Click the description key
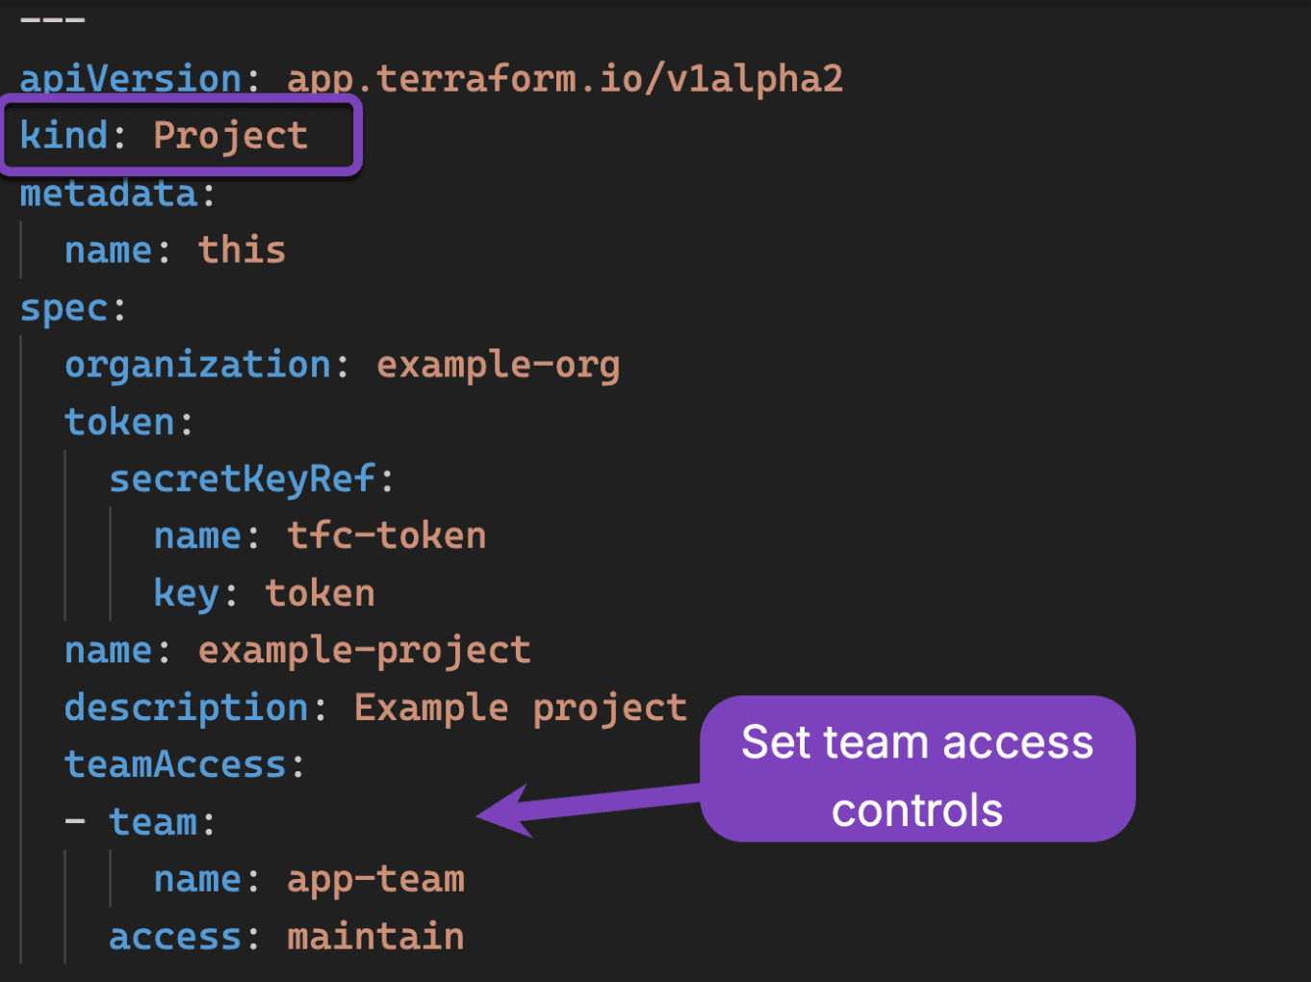The height and width of the screenshot is (982, 1311). click(187, 708)
